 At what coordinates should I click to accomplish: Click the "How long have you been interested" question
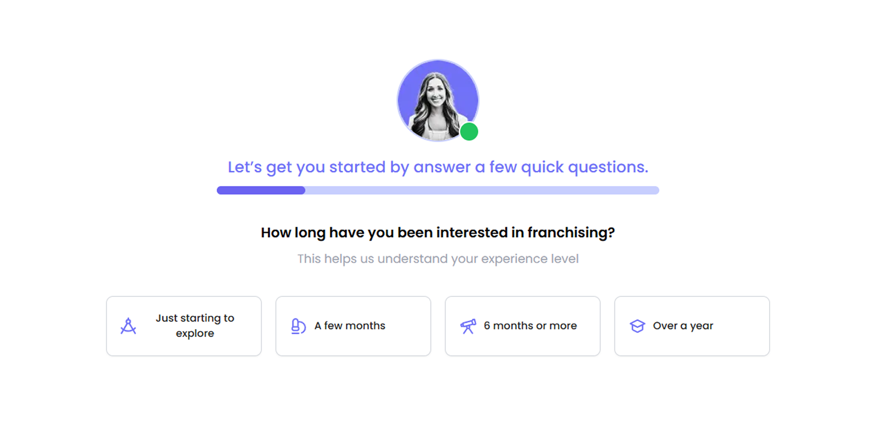point(438,232)
